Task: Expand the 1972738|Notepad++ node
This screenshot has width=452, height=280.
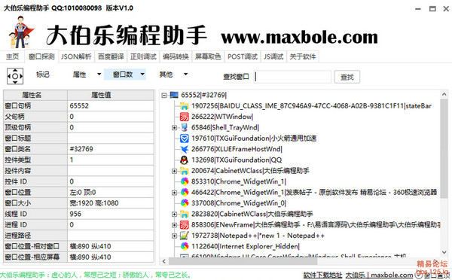Action: [x=174, y=236]
